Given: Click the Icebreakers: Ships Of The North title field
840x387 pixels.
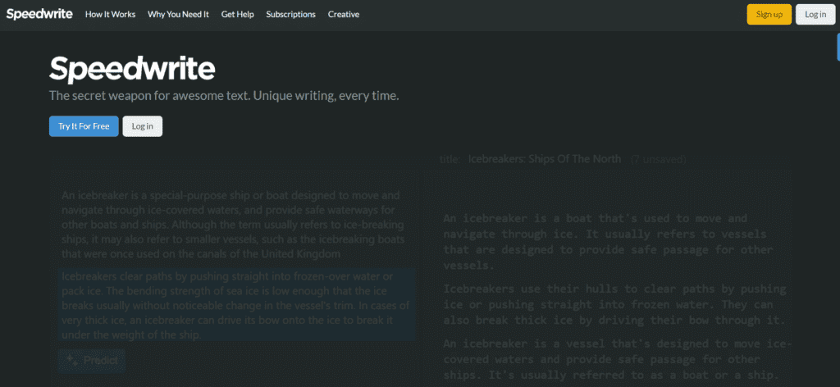Looking at the screenshot, I should click(x=544, y=159).
